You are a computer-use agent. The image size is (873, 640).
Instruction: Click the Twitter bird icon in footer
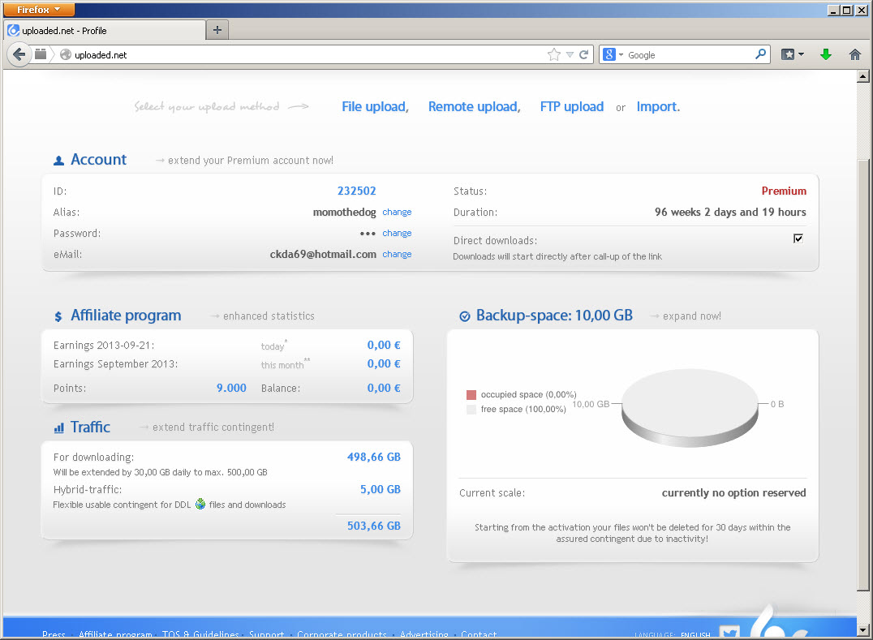(x=729, y=633)
